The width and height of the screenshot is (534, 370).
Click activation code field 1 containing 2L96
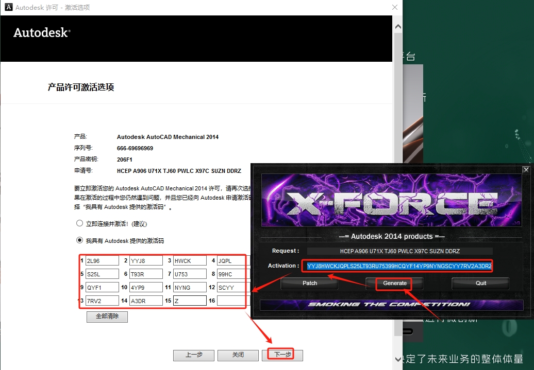(x=102, y=260)
